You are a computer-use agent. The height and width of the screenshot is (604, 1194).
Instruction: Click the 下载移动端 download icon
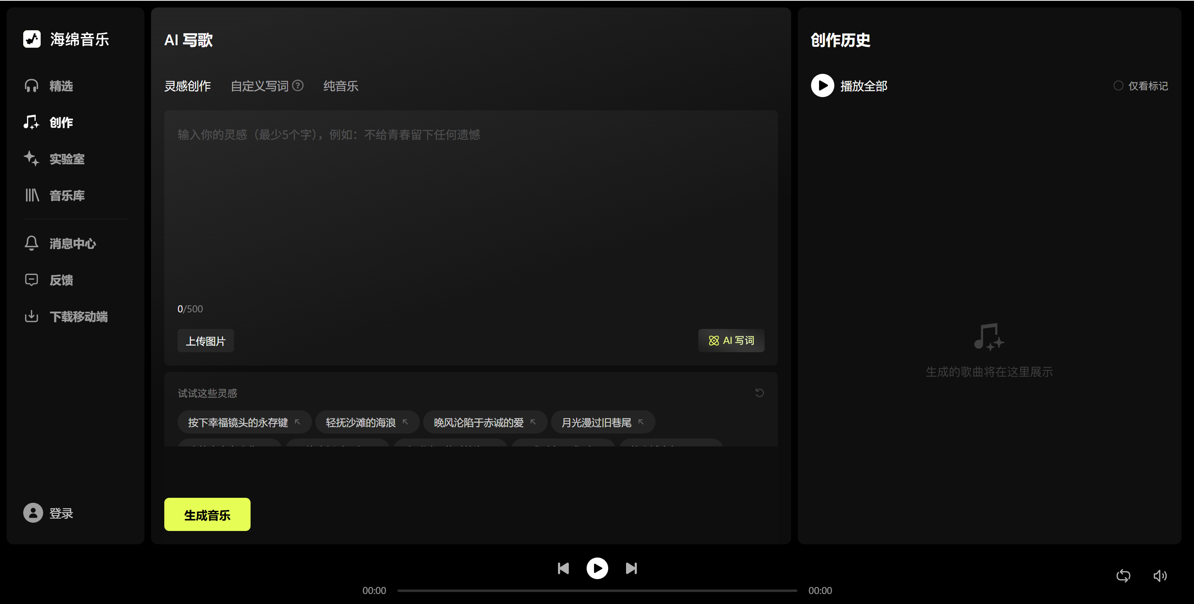[31, 316]
